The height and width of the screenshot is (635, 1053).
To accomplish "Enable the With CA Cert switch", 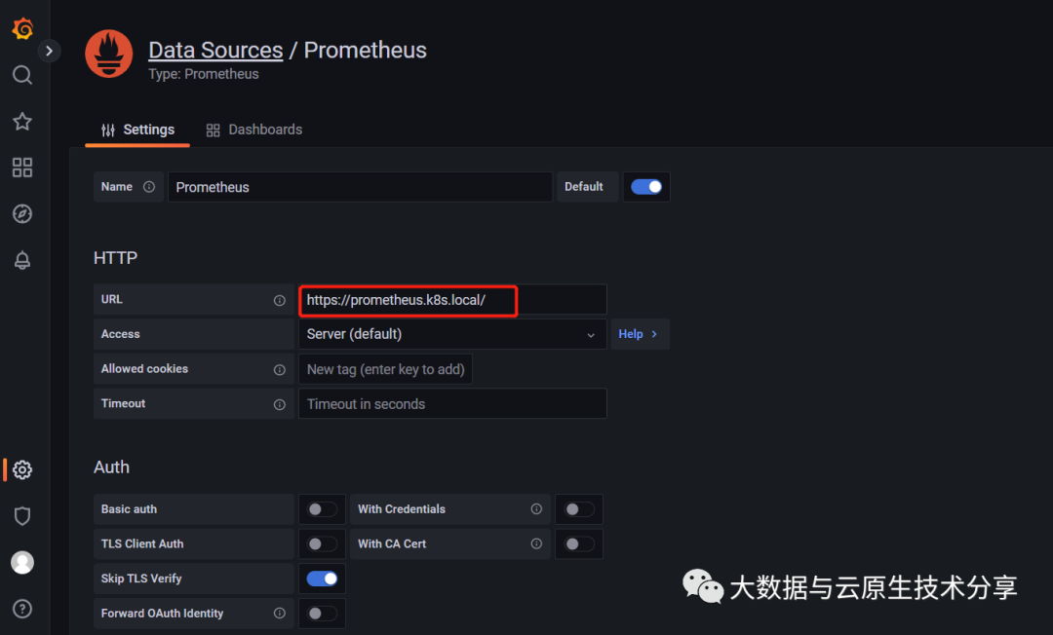I will pyautogui.click(x=579, y=543).
